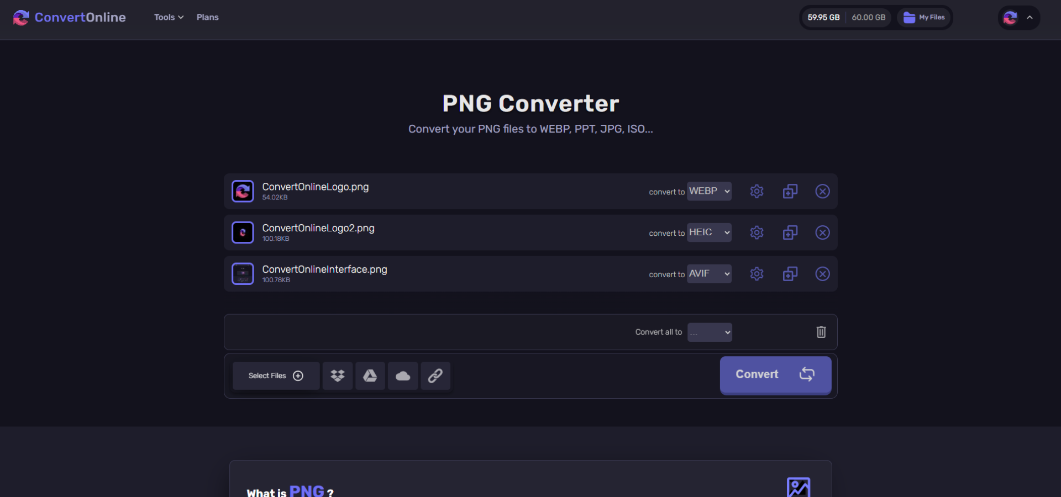Click the ConvertOnline logo in the header

pyautogui.click(x=68, y=17)
